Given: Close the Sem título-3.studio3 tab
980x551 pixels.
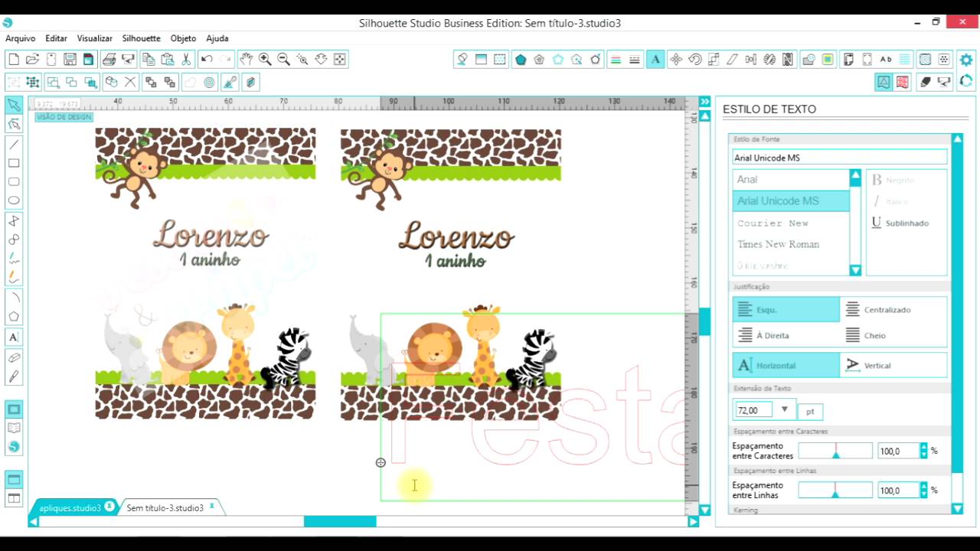Looking at the screenshot, I should click(x=212, y=506).
